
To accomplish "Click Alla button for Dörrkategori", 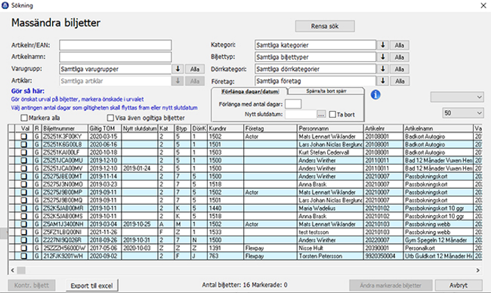I will coord(399,69).
